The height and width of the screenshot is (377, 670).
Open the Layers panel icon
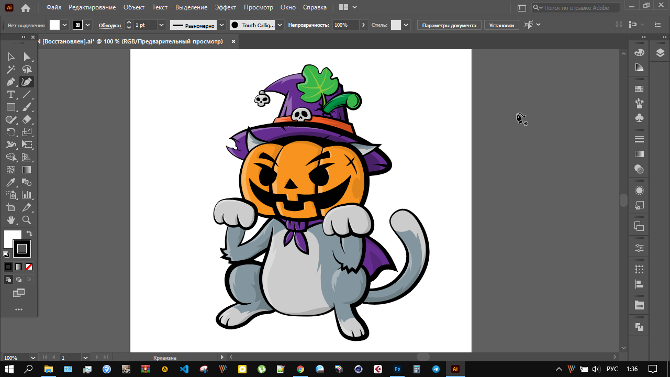click(660, 52)
